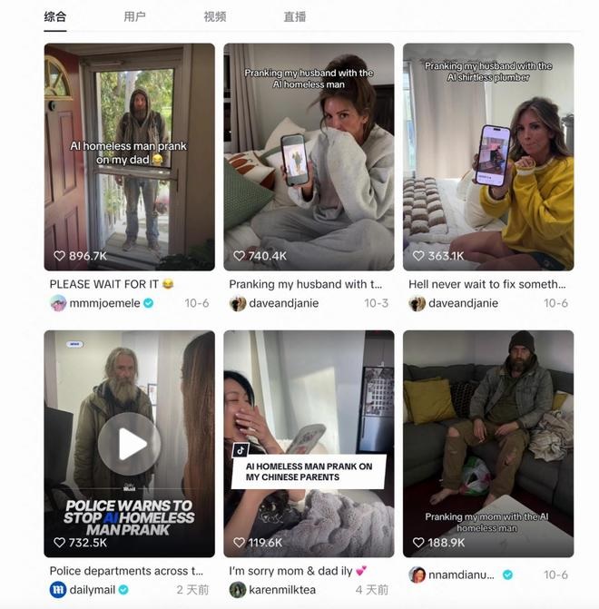Open dailymail profile logo avatar

(58, 590)
